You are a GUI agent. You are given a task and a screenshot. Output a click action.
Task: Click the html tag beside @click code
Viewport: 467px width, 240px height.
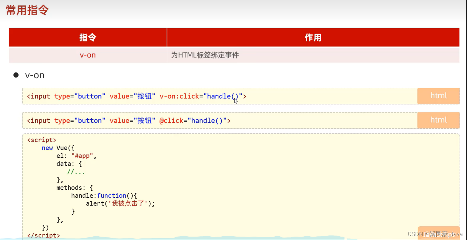point(438,120)
